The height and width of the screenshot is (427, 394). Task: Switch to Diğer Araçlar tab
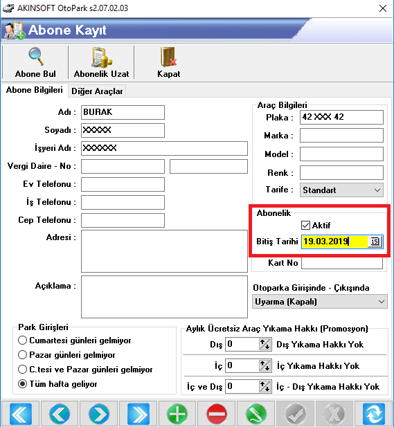97,91
